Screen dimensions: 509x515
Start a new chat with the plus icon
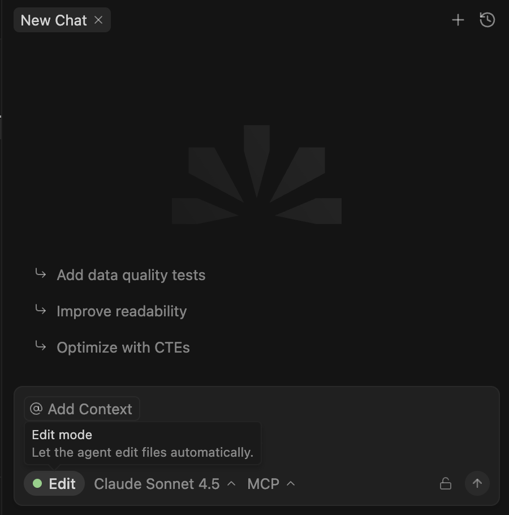click(x=458, y=20)
